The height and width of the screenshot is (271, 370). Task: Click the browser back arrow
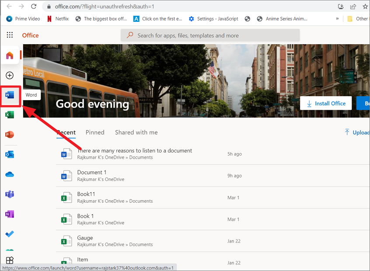9,7
